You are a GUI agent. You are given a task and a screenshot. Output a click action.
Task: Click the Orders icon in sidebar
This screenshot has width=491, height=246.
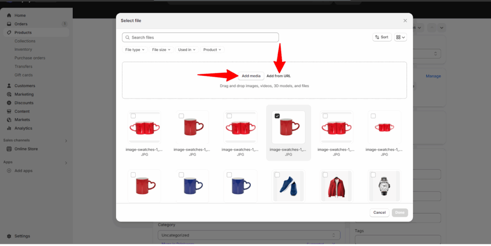pos(9,24)
